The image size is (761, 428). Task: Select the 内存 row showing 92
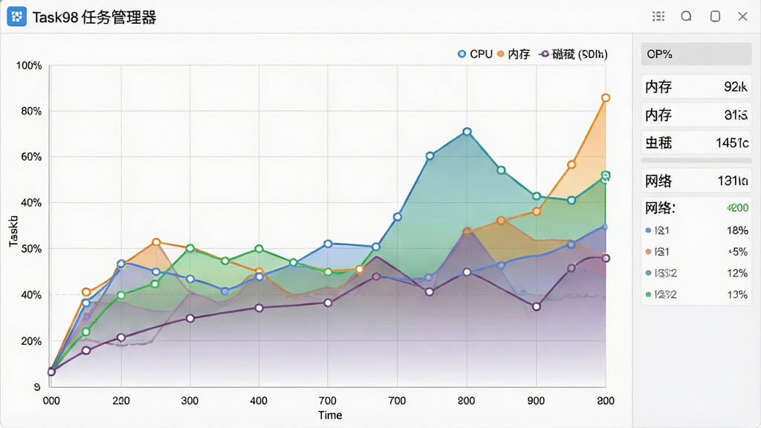[696, 86]
